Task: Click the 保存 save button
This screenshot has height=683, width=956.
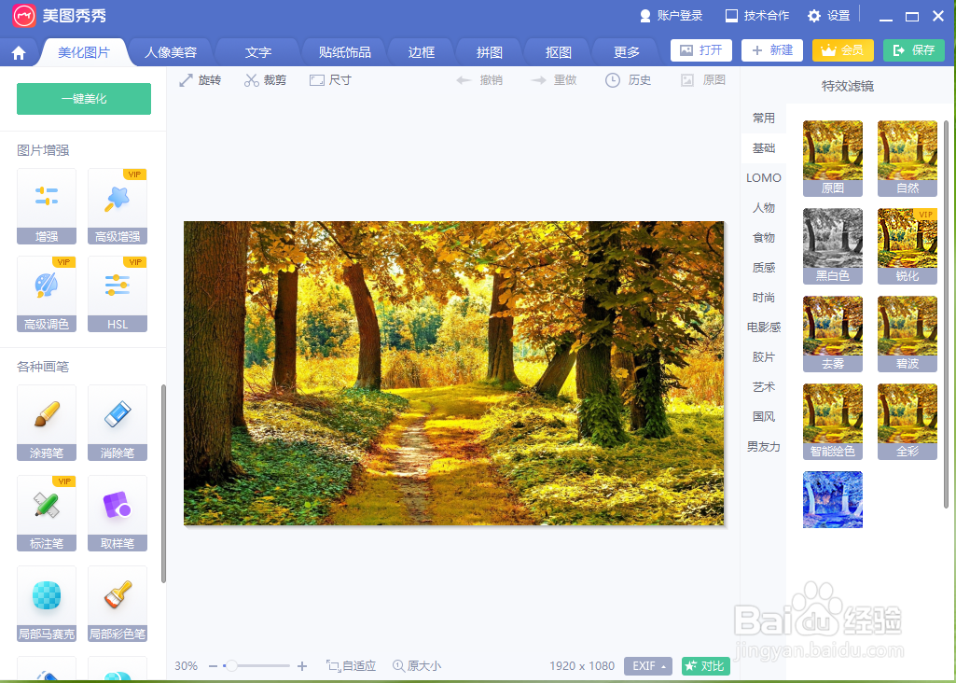Action: point(914,50)
